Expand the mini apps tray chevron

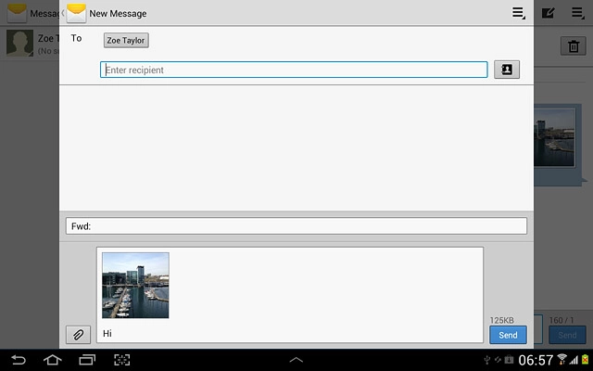pos(296,360)
